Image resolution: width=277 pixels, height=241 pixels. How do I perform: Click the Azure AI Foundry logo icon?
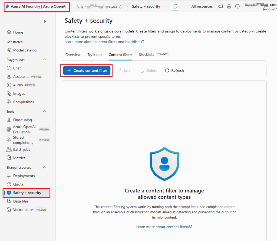click(7, 6)
